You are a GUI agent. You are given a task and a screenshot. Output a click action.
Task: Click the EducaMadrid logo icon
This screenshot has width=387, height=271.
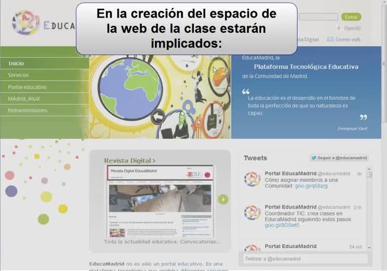[25, 23]
